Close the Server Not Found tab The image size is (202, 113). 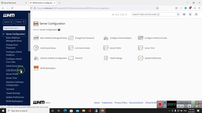26,3
